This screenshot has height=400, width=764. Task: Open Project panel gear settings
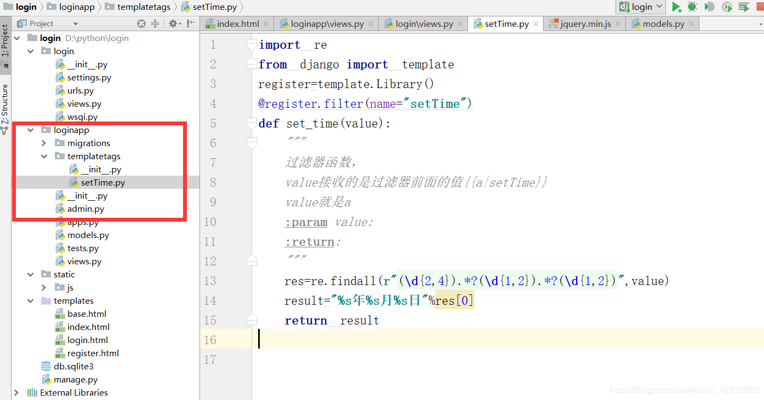coord(174,24)
